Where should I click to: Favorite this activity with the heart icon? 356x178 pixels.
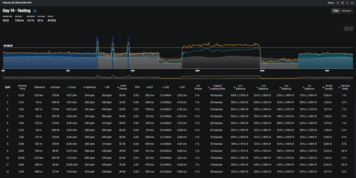(x=338, y=3)
